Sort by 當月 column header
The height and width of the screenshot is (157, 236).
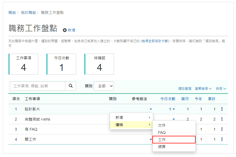tap(185, 99)
